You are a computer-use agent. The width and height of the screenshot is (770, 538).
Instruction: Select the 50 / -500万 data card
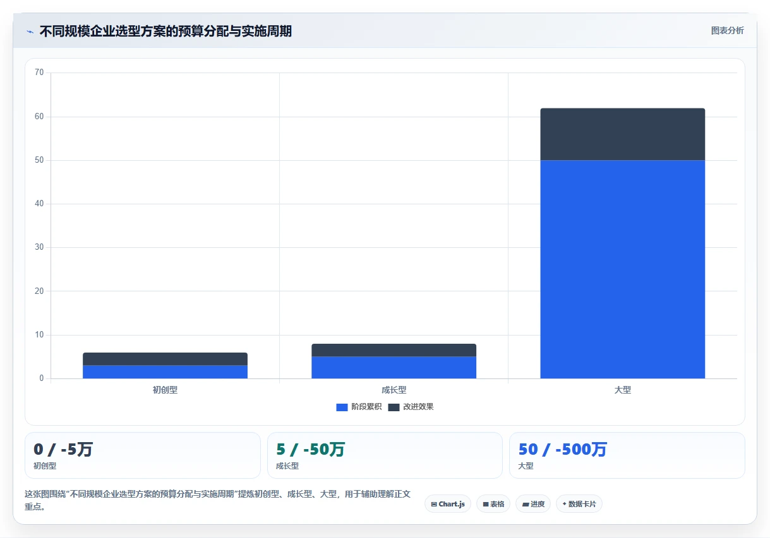(x=627, y=455)
